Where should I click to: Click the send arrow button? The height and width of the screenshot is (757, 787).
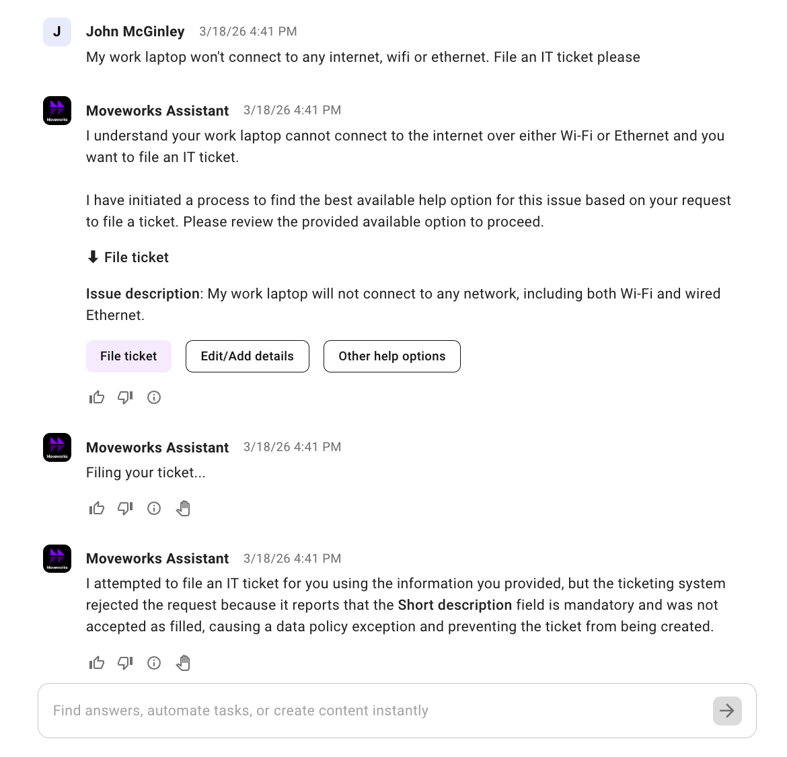click(x=727, y=711)
